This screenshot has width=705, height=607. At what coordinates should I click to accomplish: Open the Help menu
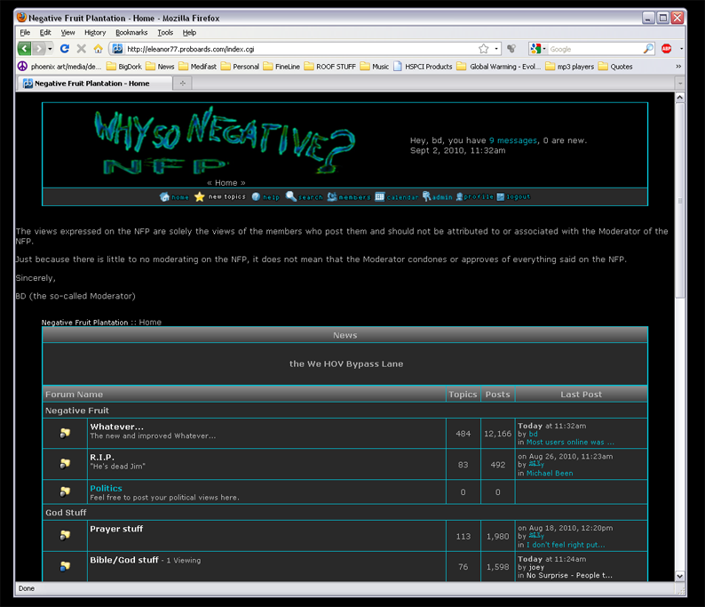point(189,32)
